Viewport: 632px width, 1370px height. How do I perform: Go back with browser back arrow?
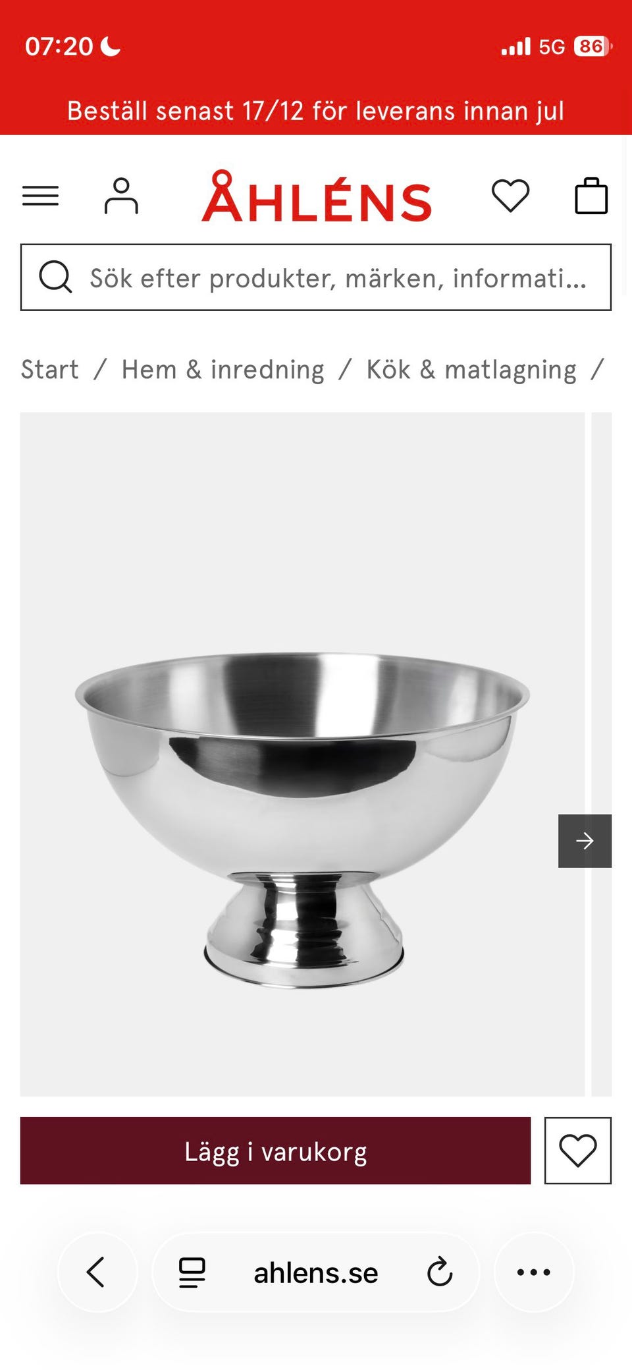96,1272
